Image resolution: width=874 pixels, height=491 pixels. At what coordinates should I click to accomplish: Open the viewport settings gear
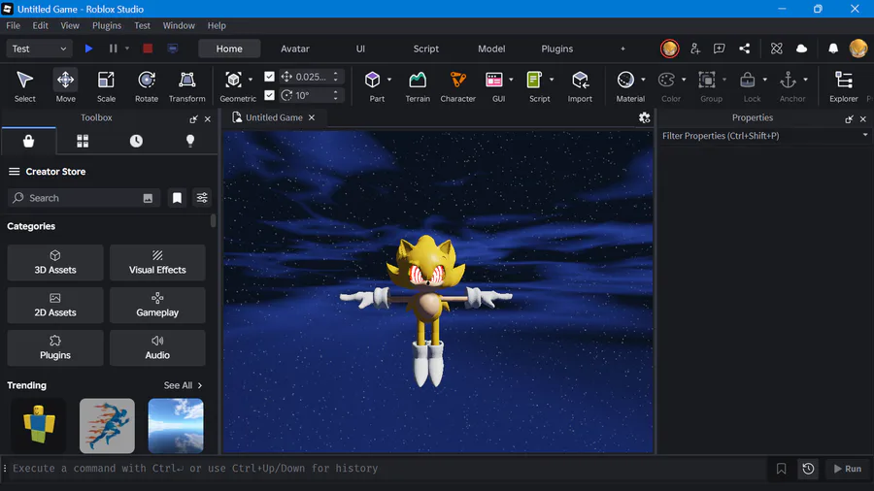645,117
